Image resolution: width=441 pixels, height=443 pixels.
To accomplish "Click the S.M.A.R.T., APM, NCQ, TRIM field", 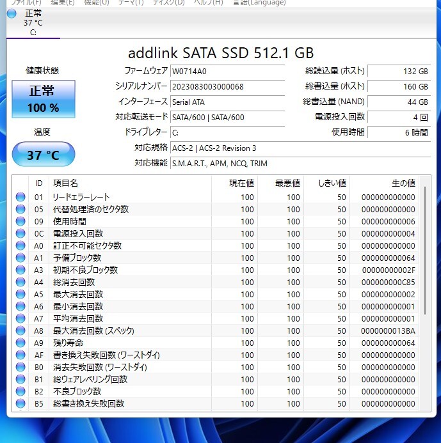I will 300,163.
